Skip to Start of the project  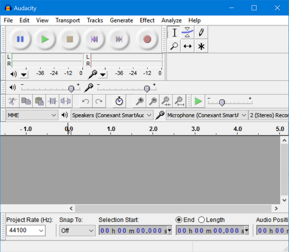(x=94, y=39)
